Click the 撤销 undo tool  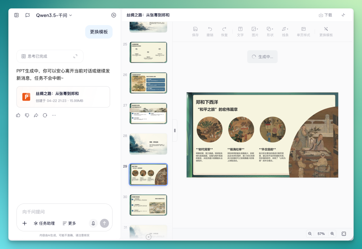point(210,31)
